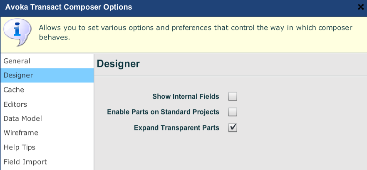Click the Designer panel heading
This screenshot has width=367, height=170.
118,64
